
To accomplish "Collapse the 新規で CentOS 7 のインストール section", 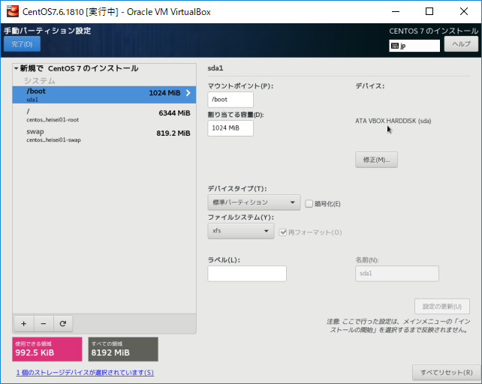I will pos(16,68).
